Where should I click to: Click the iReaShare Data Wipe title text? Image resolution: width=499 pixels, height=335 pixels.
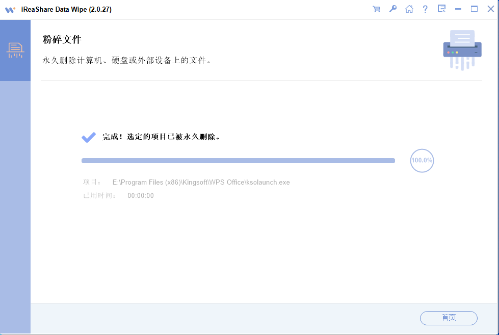[x=66, y=9]
